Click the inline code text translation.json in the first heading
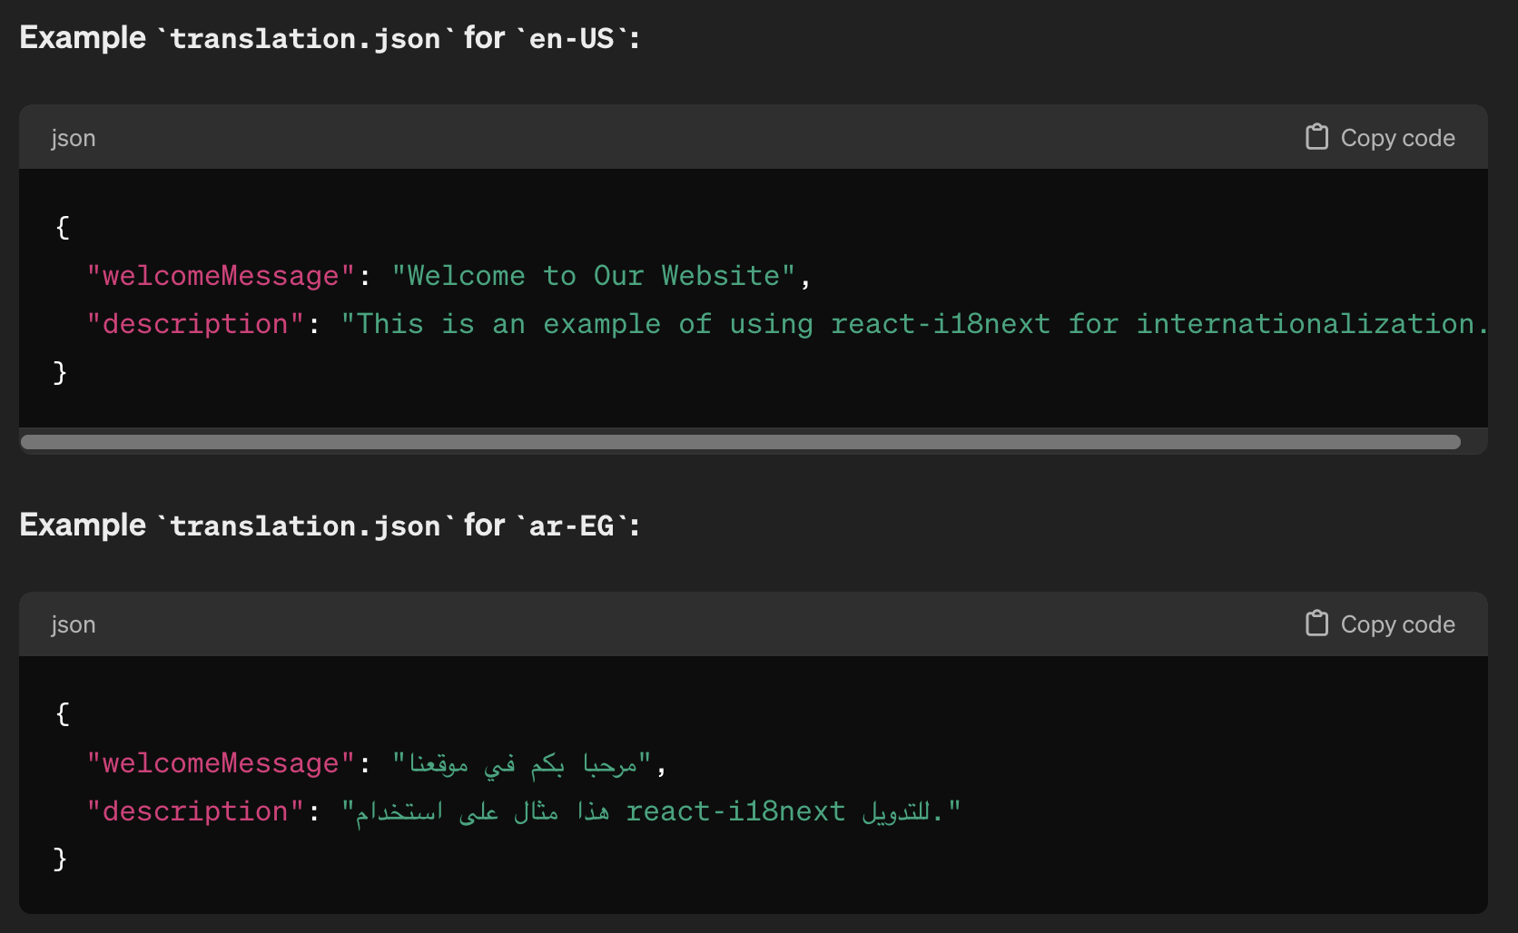The height and width of the screenshot is (933, 1518). (304, 38)
